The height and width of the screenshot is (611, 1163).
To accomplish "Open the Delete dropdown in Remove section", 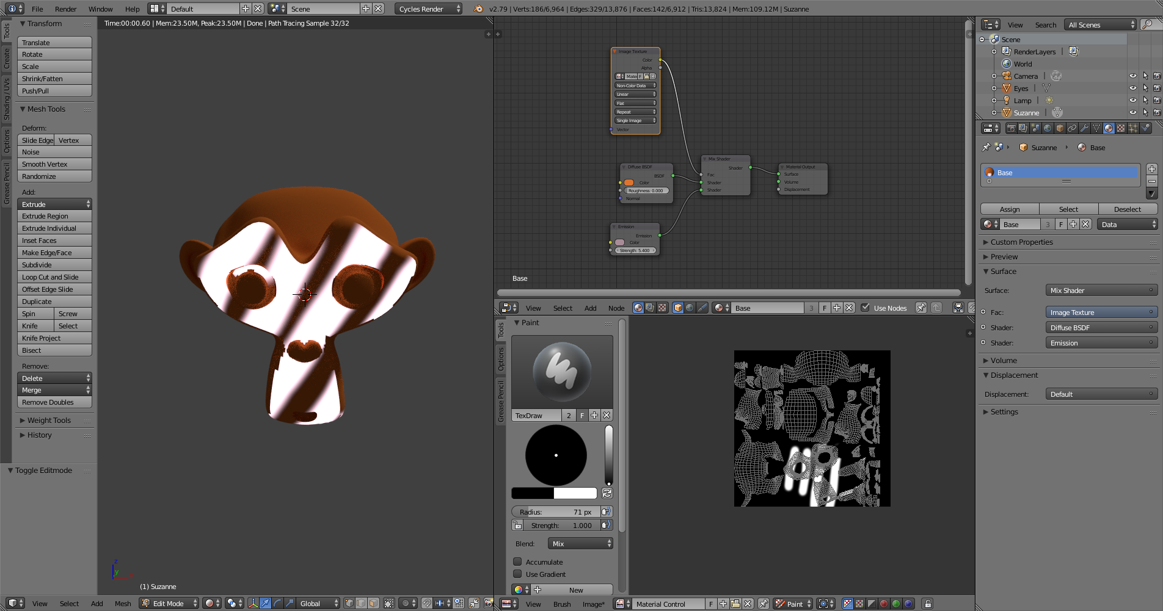I will pos(54,378).
